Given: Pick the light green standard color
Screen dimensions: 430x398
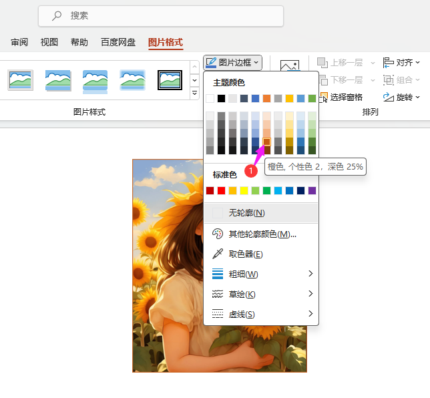Looking at the screenshot, I should [255, 190].
